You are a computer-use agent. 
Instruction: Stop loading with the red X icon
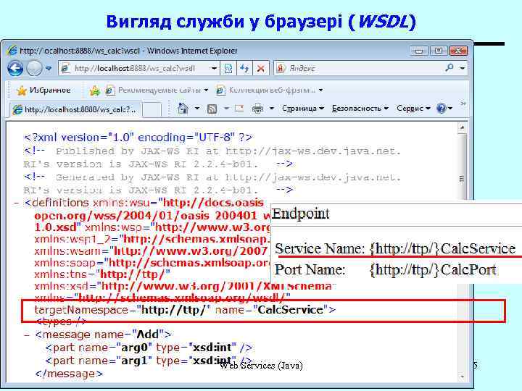pos(261,69)
